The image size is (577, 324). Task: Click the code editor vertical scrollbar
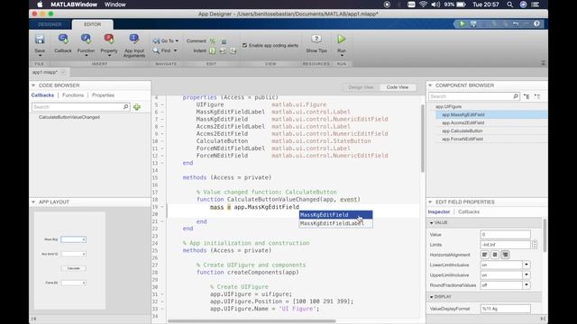pyautogui.click(x=423, y=139)
